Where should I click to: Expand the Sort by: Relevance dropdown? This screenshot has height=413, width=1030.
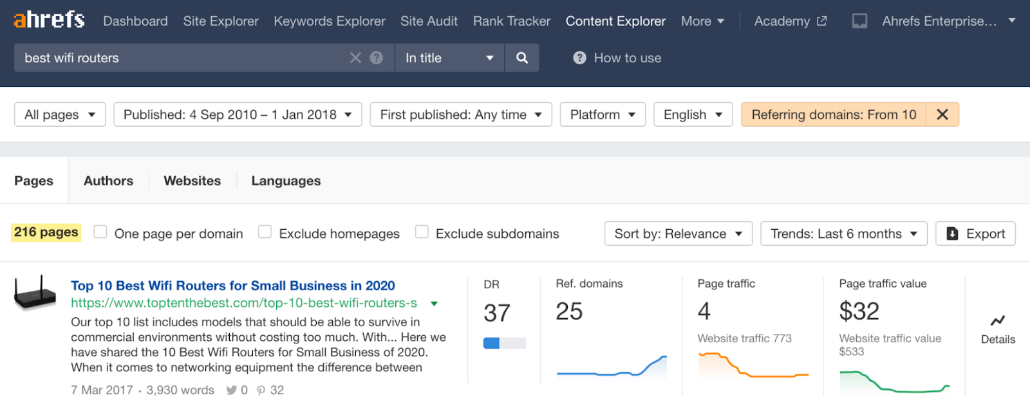(678, 234)
